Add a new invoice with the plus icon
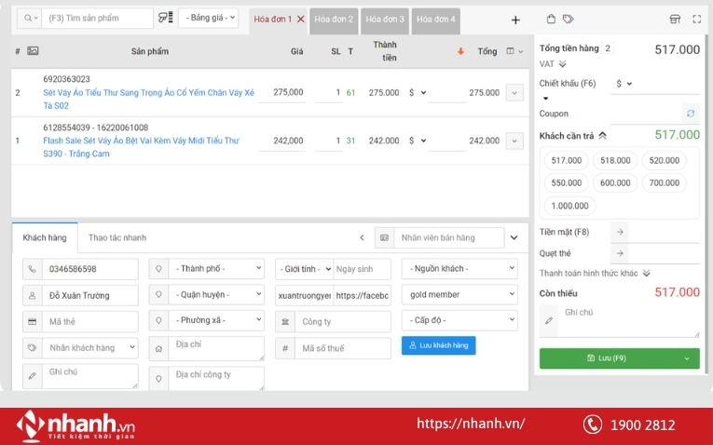This screenshot has height=445, width=713. (515, 19)
